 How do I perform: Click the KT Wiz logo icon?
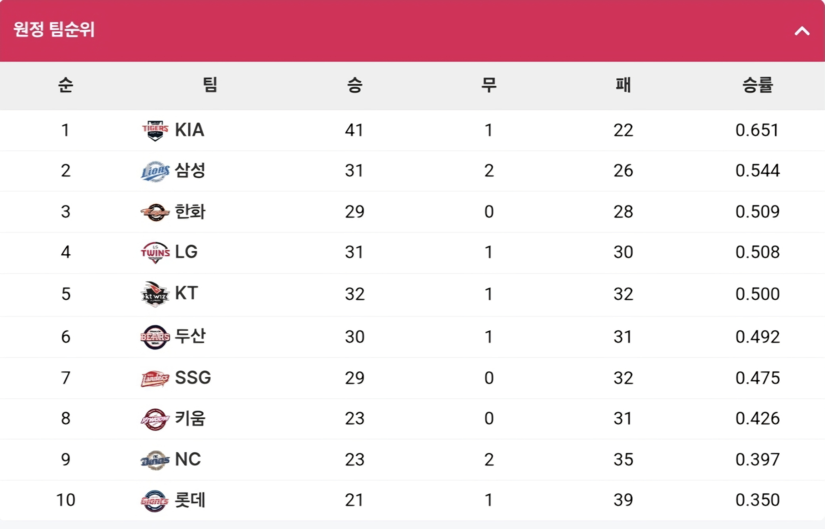[x=155, y=294]
